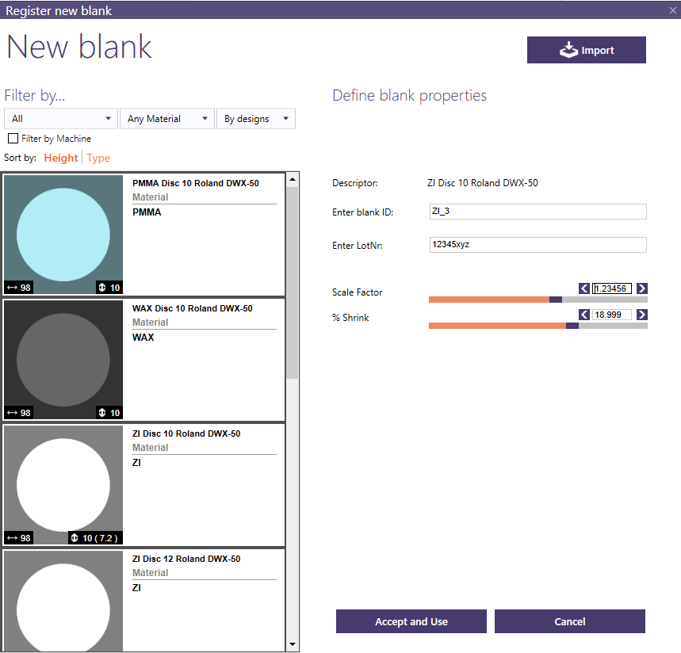Click the scroll up arrow of blank list
The image size is (681, 653).
(x=293, y=179)
